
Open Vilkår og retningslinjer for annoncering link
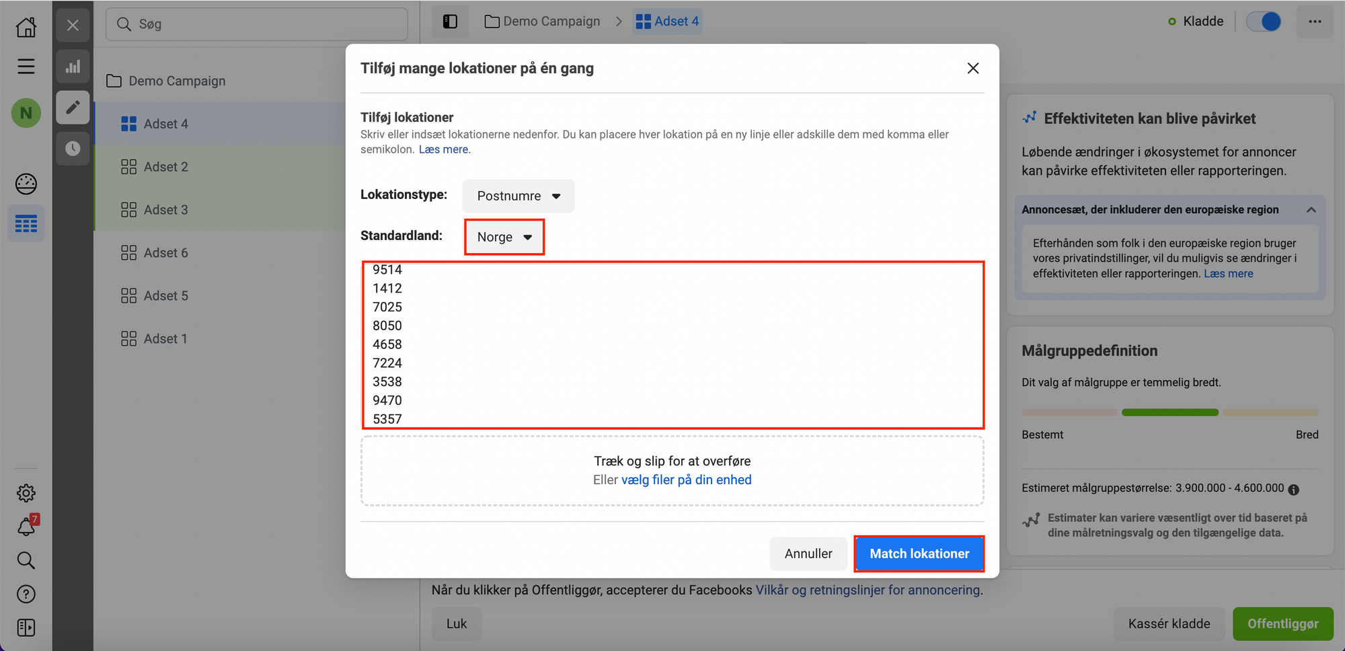pyautogui.click(x=868, y=590)
